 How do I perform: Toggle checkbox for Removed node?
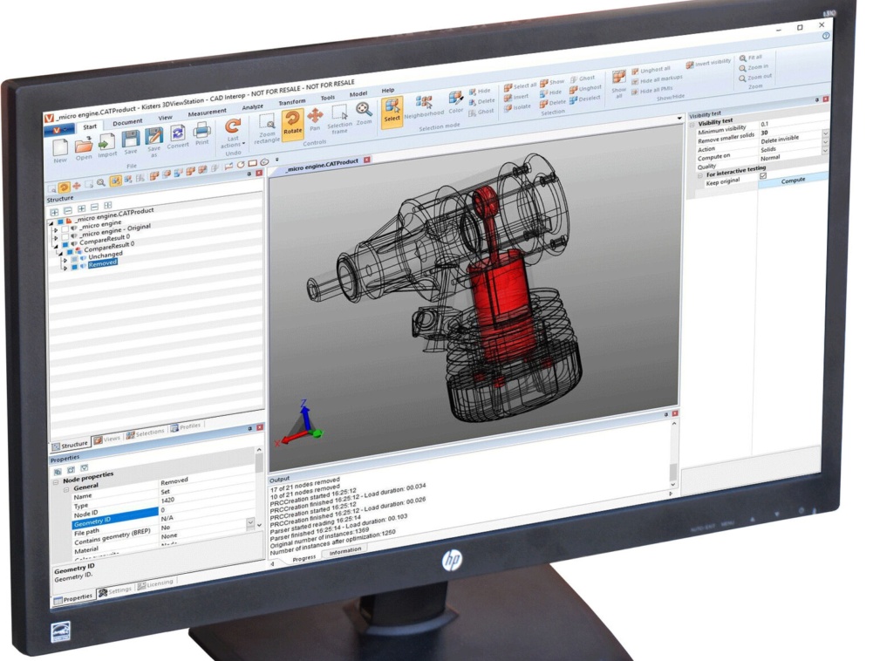pos(75,268)
